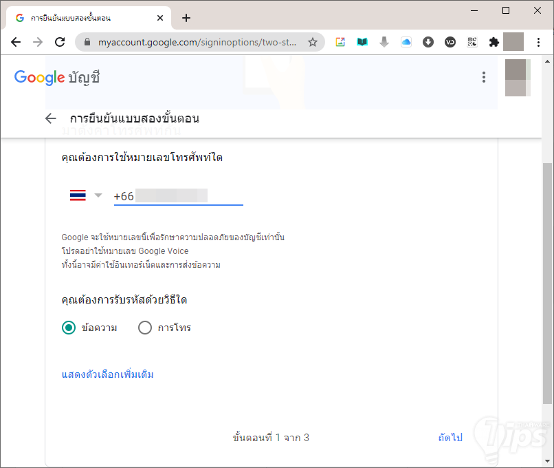554x468 pixels.
Task: Click the address bar URL
Action: [197, 43]
